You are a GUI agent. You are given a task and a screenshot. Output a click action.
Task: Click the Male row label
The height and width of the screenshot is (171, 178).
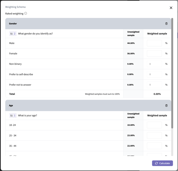(12, 43)
